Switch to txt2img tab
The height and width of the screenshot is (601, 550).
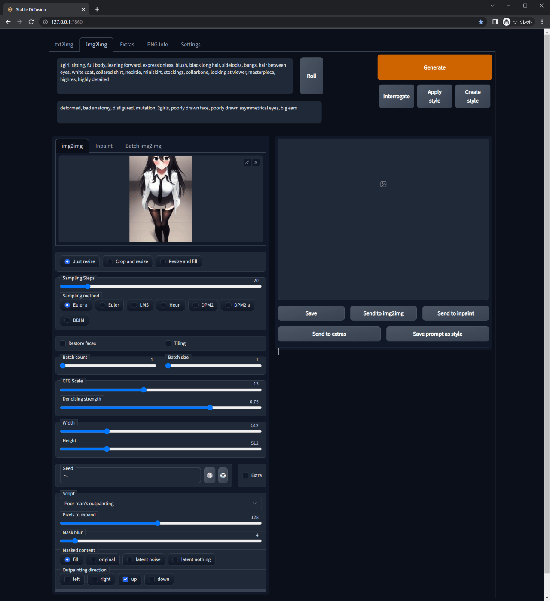(64, 45)
